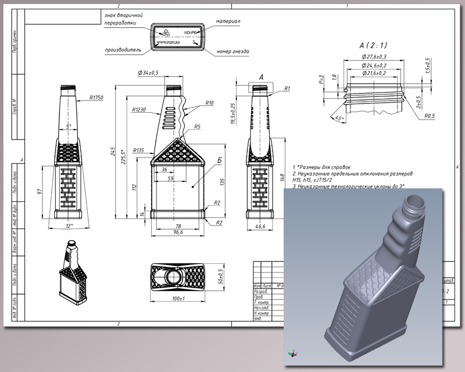The height and width of the screenshot is (372, 465).
Task: Select the R135 radius dimension
Action: click(138, 150)
